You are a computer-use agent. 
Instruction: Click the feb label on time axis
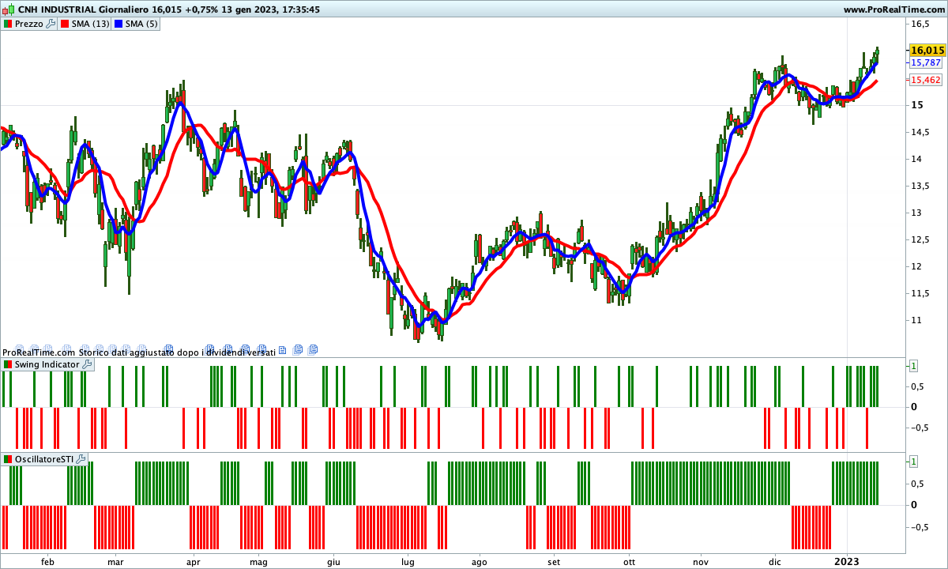(47, 561)
